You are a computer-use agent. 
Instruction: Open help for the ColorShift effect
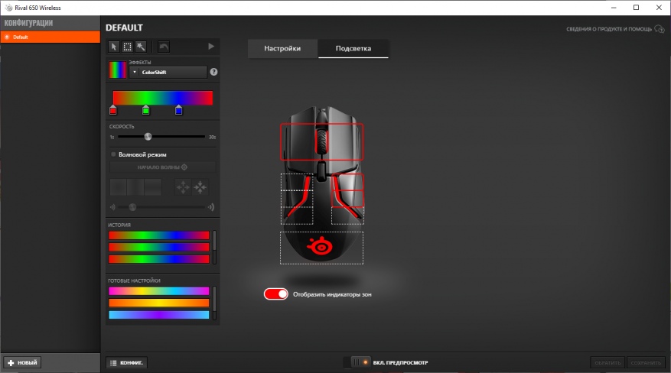tap(213, 72)
